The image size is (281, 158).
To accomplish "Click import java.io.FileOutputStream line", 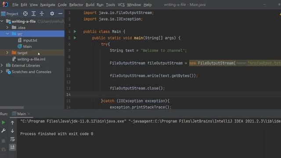I will tap(119, 13).
